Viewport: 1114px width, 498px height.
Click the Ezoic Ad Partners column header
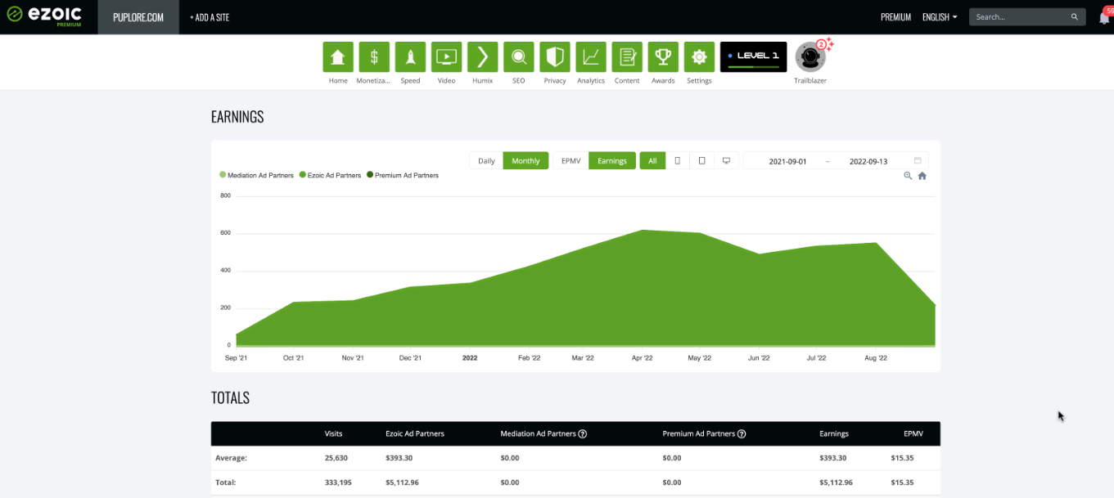415,434
